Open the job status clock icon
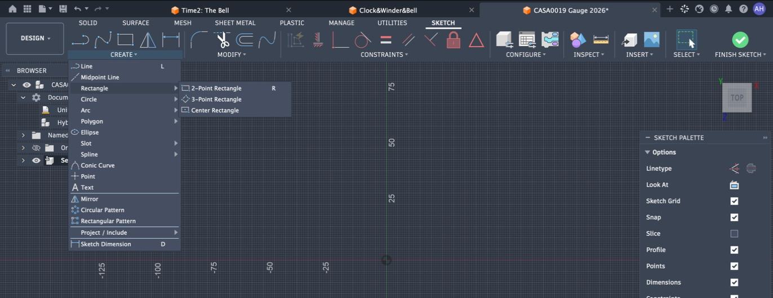This screenshot has height=298, width=773. coord(714,9)
